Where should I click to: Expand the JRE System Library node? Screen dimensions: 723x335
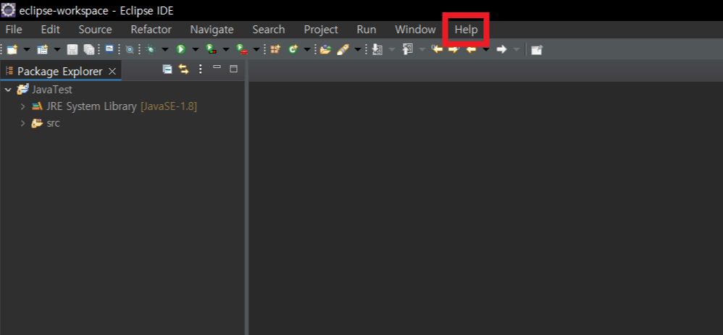(x=22, y=106)
